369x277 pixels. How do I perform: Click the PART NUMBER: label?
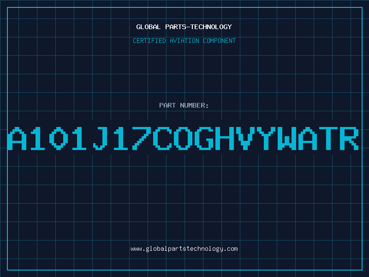(x=184, y=105)
